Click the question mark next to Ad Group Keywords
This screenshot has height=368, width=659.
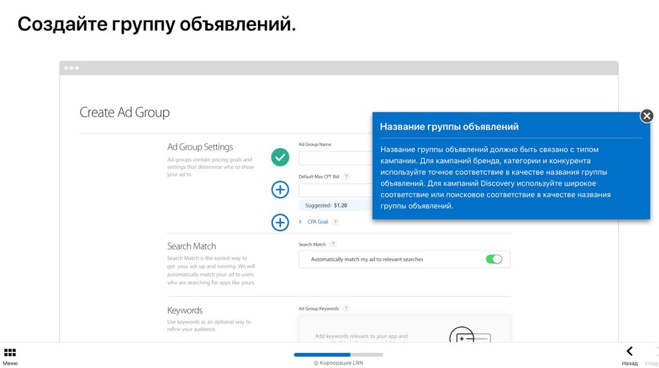point(345,308)
